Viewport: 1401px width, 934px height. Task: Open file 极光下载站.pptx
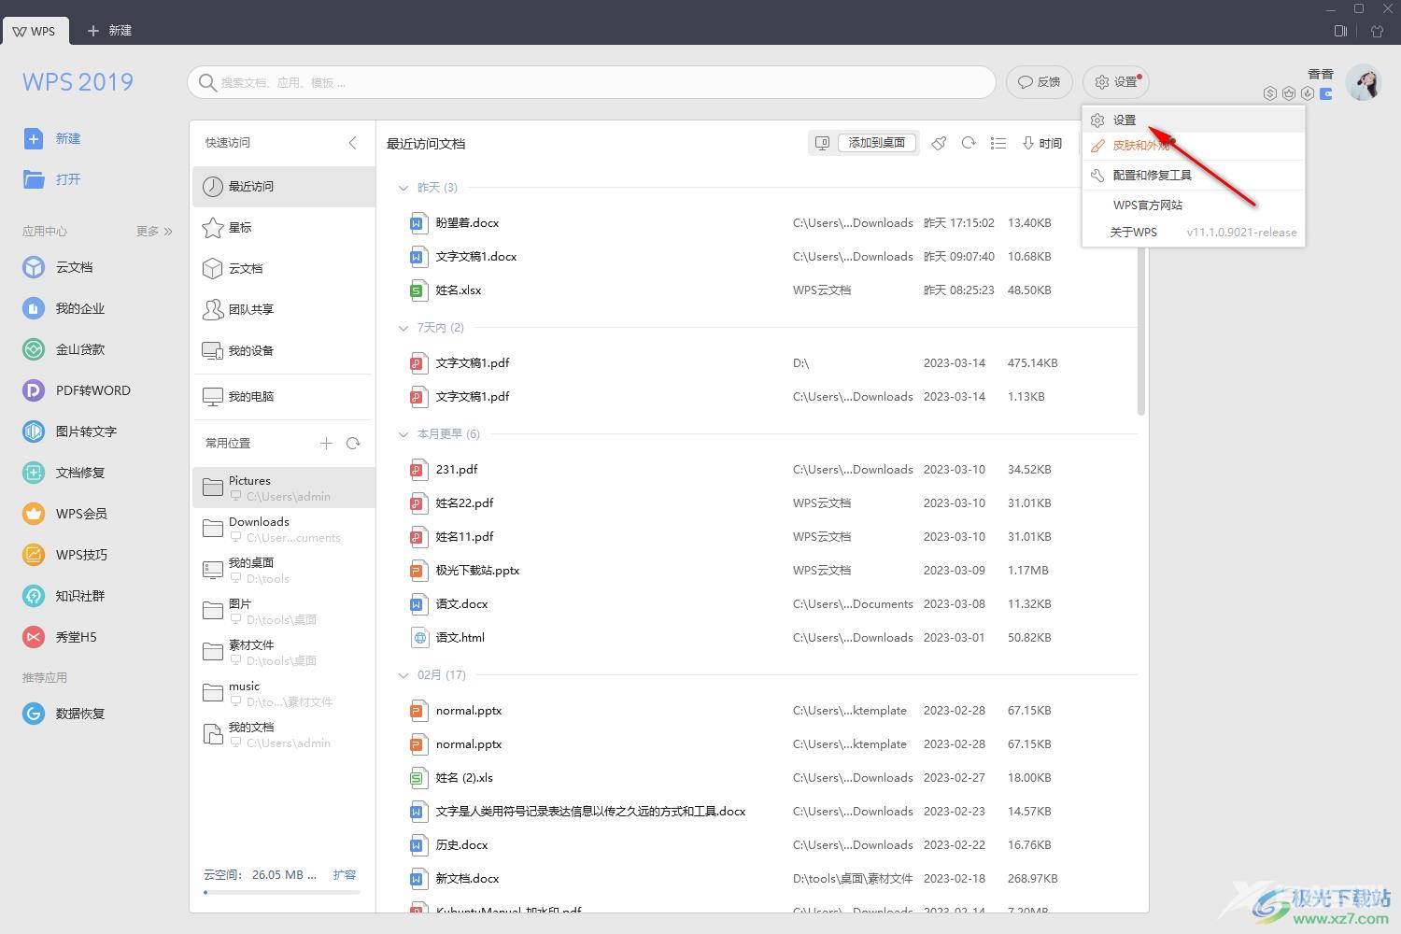tap(477, 571)
